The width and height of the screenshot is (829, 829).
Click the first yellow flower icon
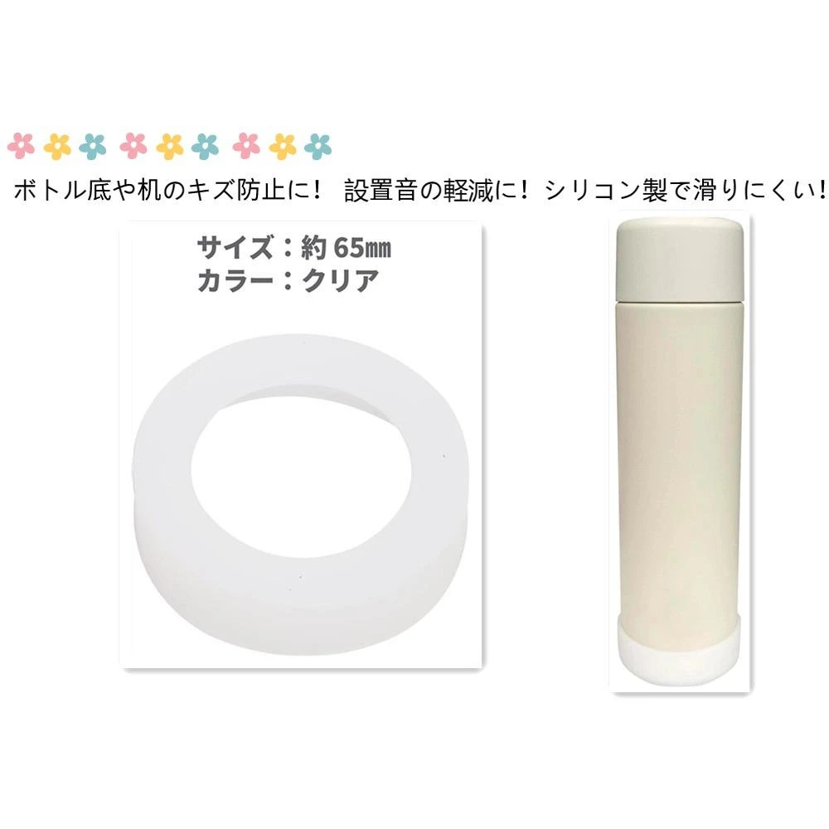coord(57,147)
